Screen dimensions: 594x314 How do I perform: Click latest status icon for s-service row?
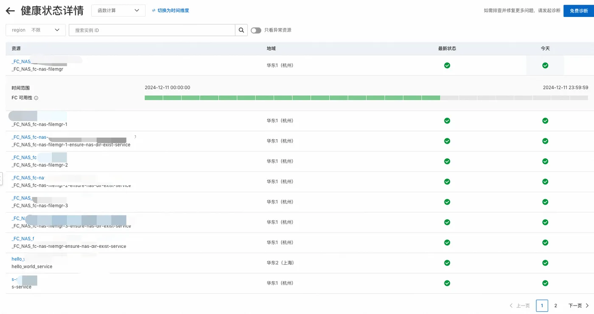(447, 283)
